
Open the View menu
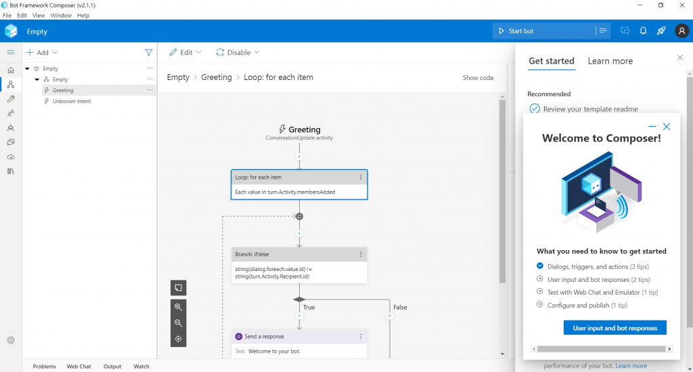[x=39, y=15]
